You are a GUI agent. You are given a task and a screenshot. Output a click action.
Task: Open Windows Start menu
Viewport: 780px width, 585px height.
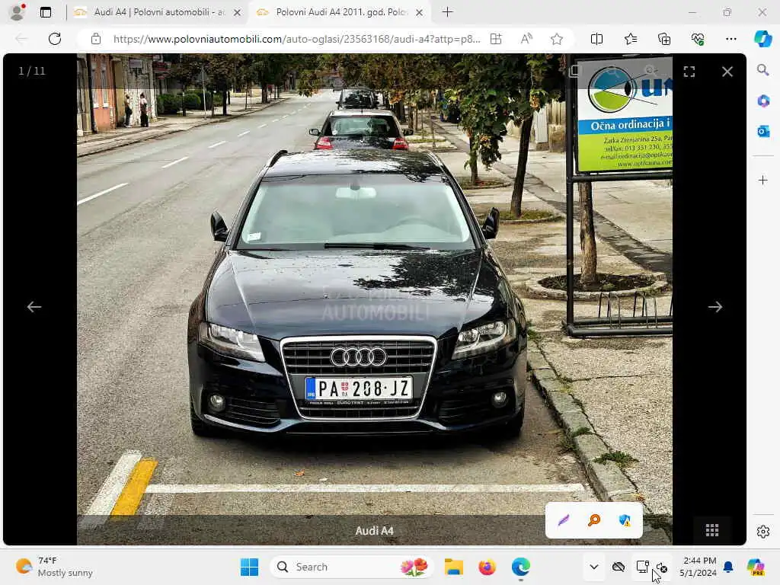click(249, 567)
